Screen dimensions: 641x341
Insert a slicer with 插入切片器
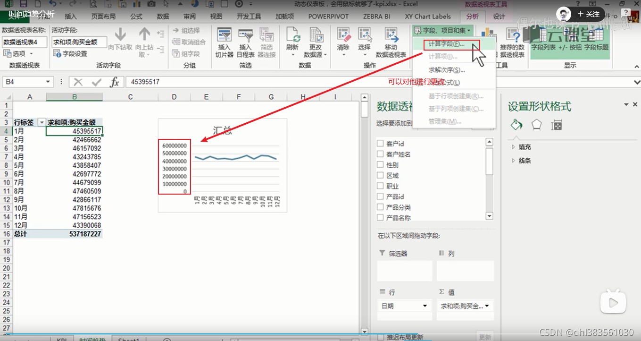(x=225, y=43)
